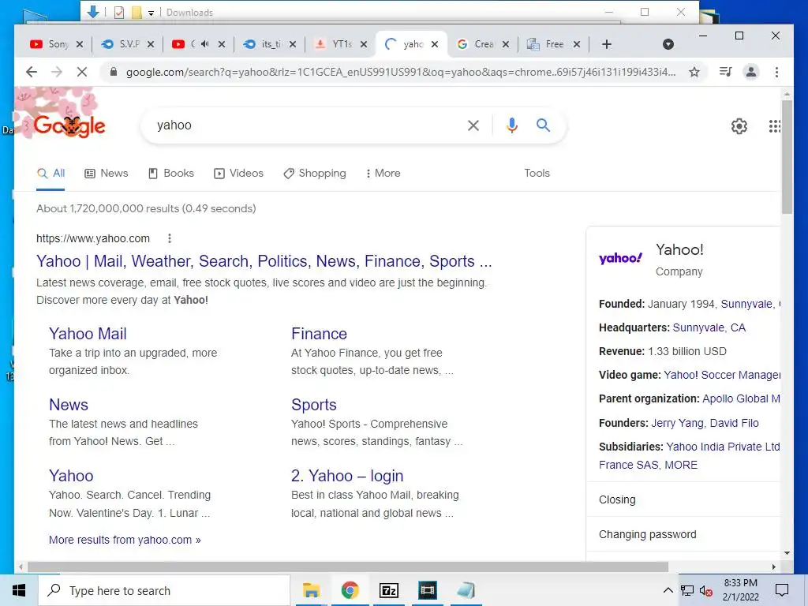Open Google apps grid
Viewport: 808px width, 606px height.
click(x=774, y=126)
